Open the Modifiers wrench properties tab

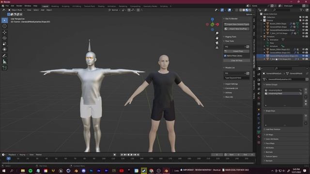pos(259,114)
